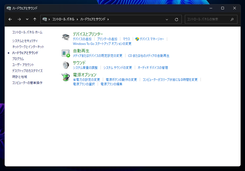Open the サウンド heading
Viewport: 245px width, 171px height.
coord(79,63)
